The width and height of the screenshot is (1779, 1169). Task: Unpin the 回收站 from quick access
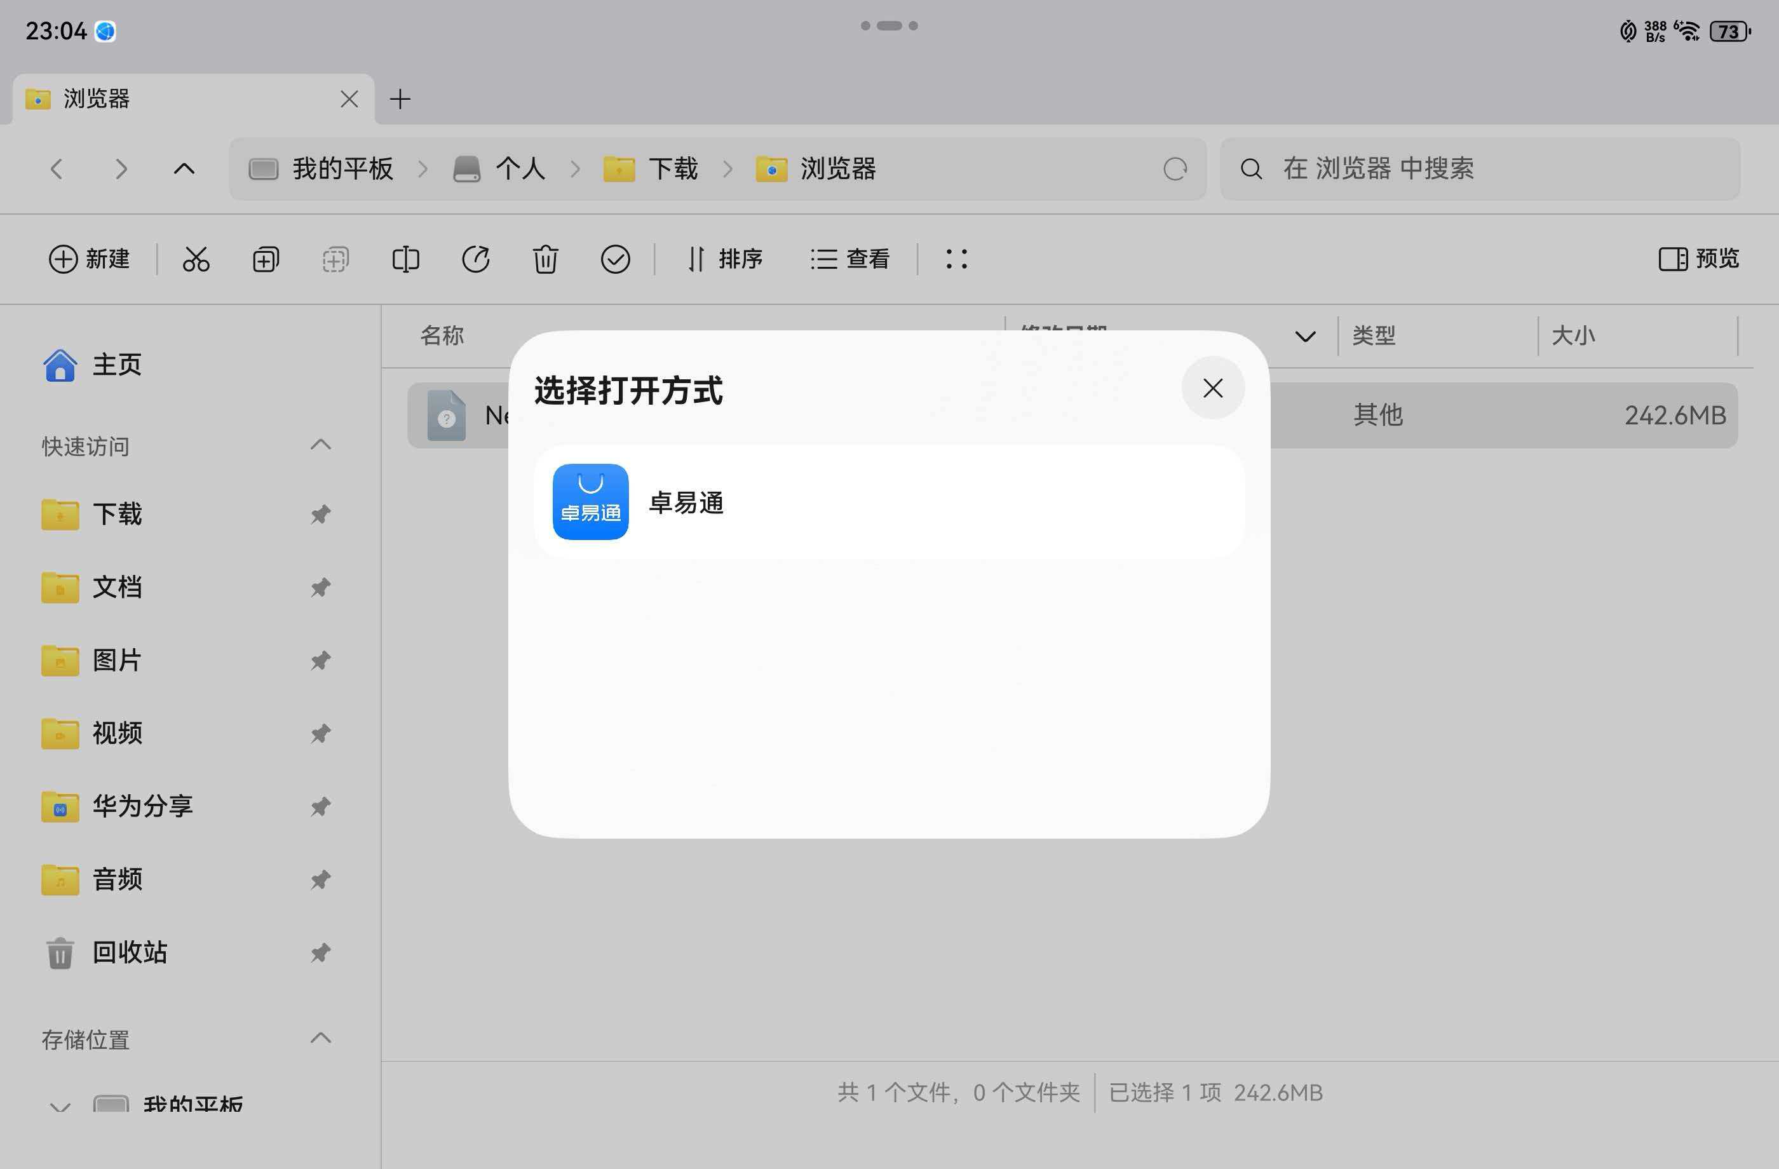(x=321, y=952)
